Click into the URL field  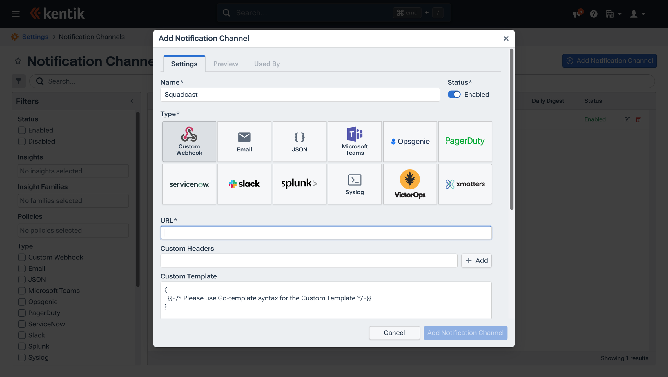pyautogui.click(x=326, y=233)
